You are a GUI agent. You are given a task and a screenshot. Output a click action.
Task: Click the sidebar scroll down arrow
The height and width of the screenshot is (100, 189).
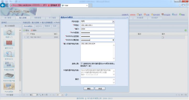(20, 90)
